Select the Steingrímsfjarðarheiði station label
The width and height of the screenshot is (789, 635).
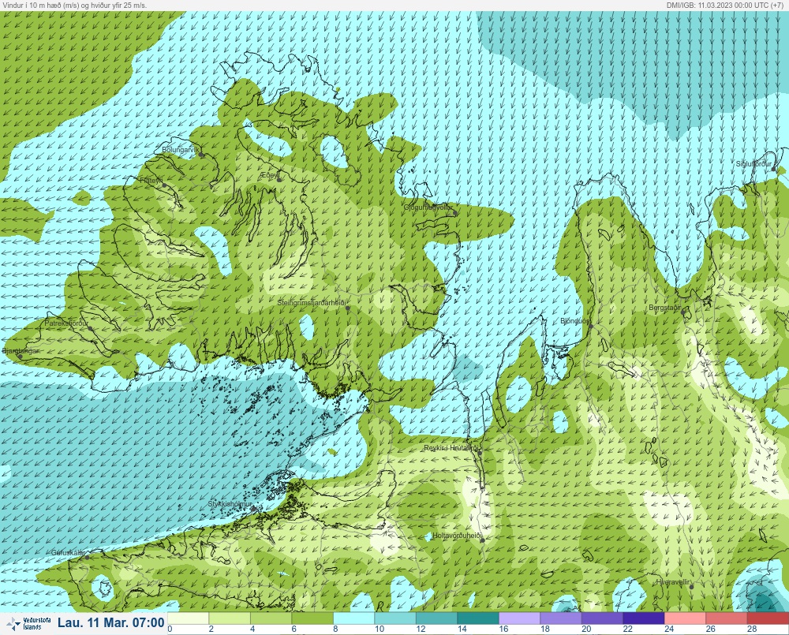pyautogui.click(x=312, y=303)
